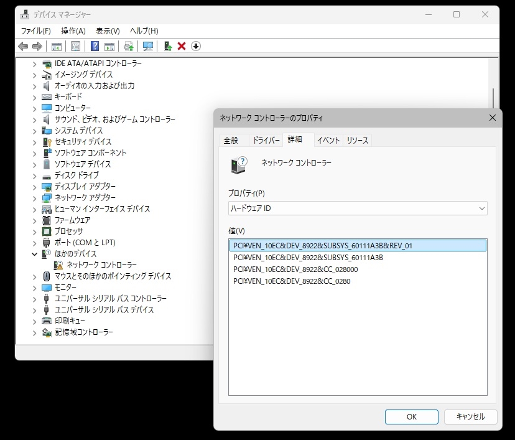515x440 pixels.
Task: Click the ports COM and LPT icon
Action: point(46,243)
